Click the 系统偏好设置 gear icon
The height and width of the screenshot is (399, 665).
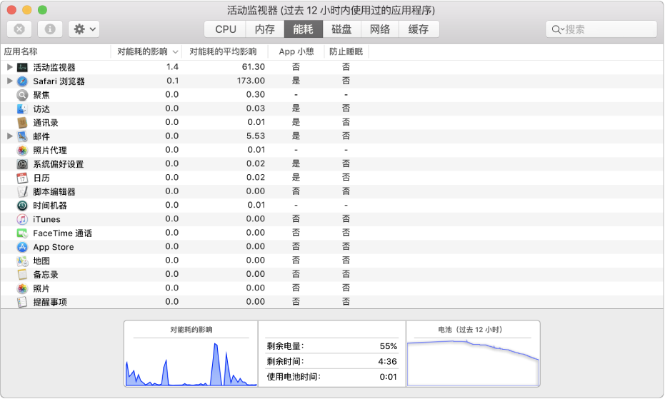coord(22,164)
